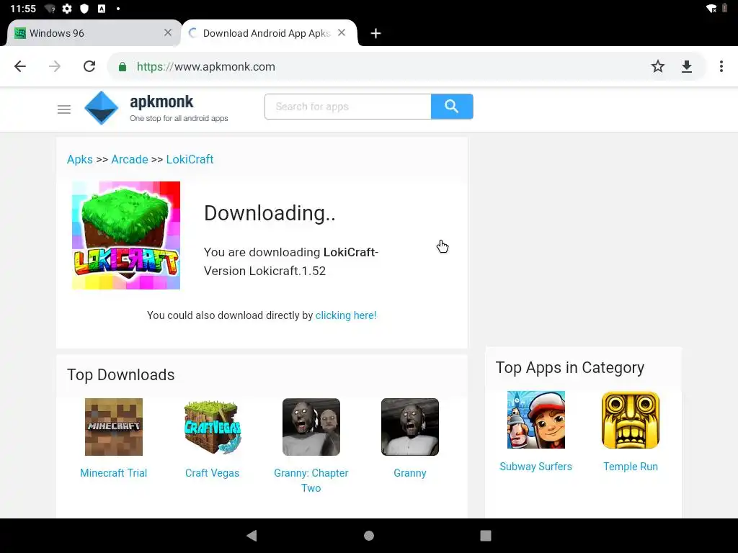
Task: Bookmark this page with the star icon
Action: [657, 66]
